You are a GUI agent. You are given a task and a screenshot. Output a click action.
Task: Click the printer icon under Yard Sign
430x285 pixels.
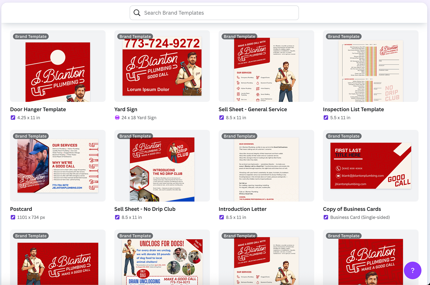(117, 118)
